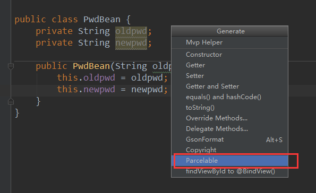
Task: Choose the standalone Getter entry
Action: 229,65
